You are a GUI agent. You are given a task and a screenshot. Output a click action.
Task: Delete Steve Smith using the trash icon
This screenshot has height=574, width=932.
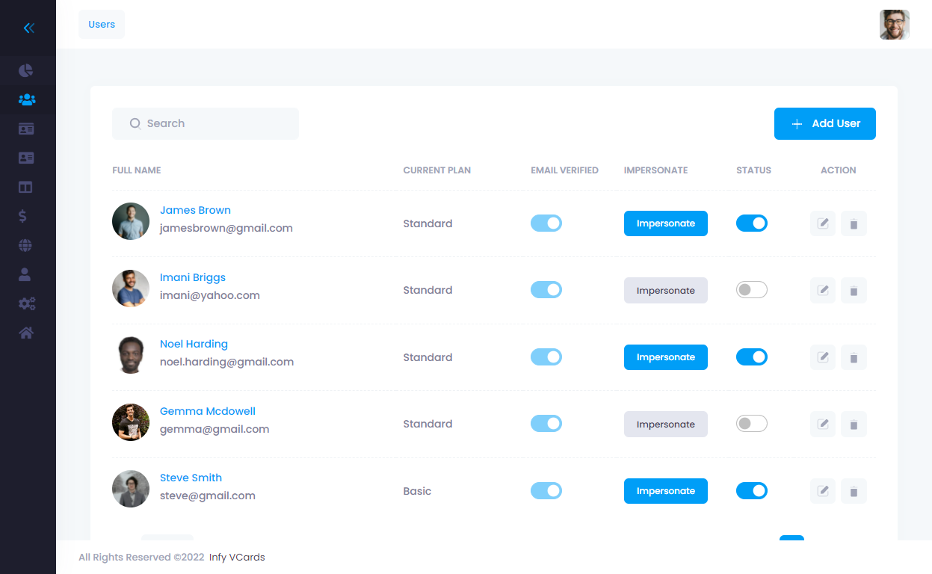tap(854, 491)
